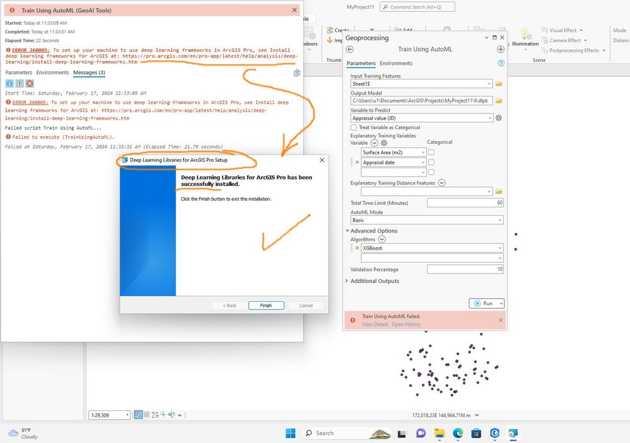Toggle snapping icon in map status bar
630x443 pixels.
click(x=138, y=415)
